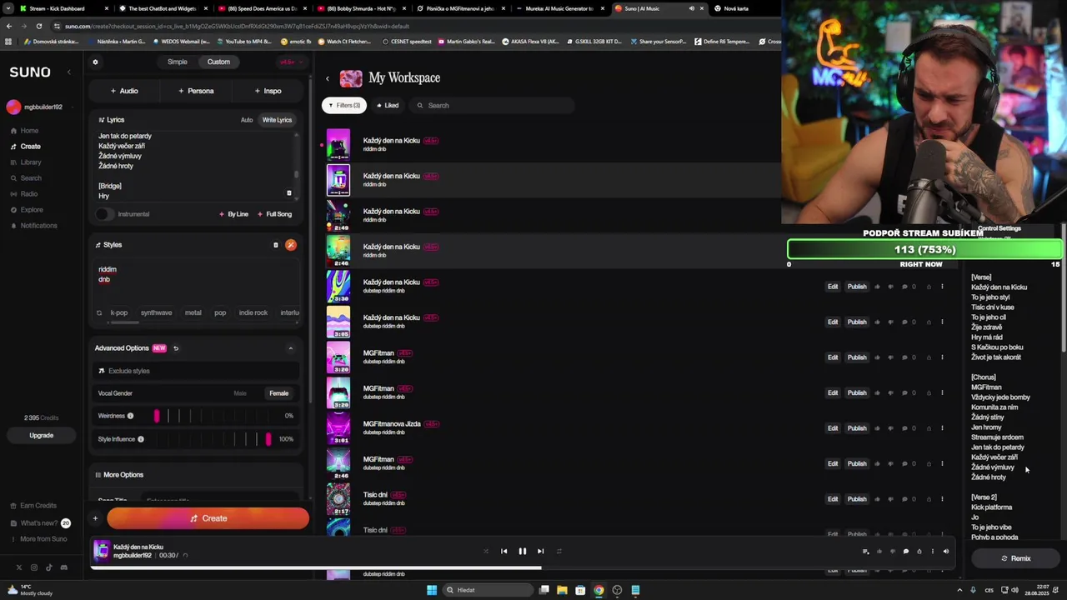Open Suno's TikTok social link
Viewport: 1067px width, 600px height.
pos(49,567)
